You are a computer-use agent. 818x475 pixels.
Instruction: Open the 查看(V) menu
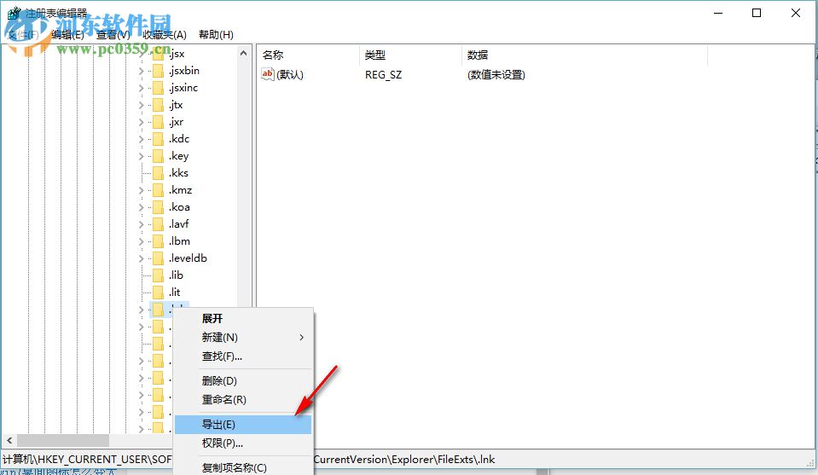tap(113, 35)
